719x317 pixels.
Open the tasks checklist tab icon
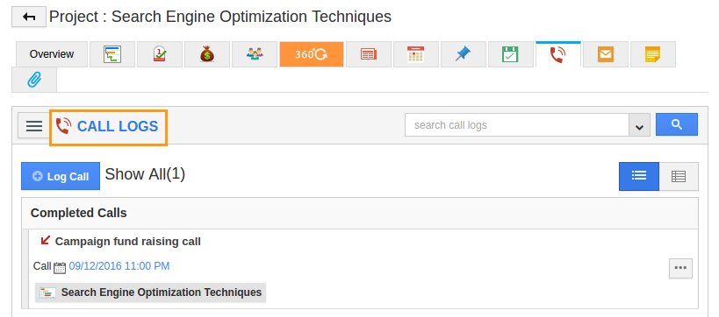[x=160, y=54]
